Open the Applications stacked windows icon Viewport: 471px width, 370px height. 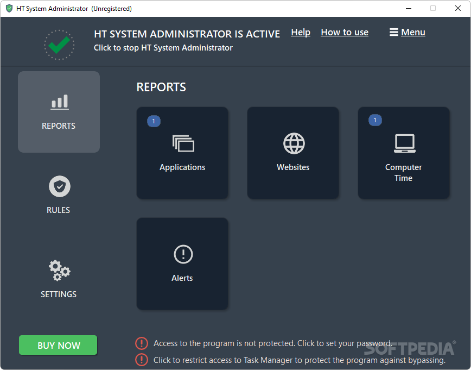click(x=183, y=143)
